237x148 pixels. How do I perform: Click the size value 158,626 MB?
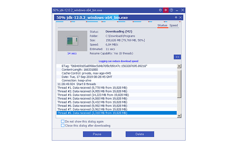pyautogui.click(x=113, y=40)
